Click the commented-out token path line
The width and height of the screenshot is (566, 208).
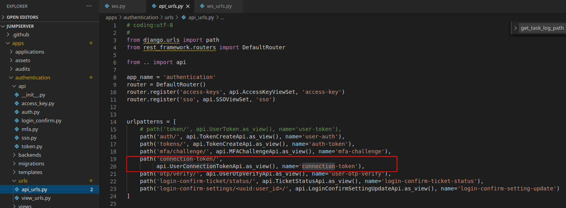(x=241, y=129)
